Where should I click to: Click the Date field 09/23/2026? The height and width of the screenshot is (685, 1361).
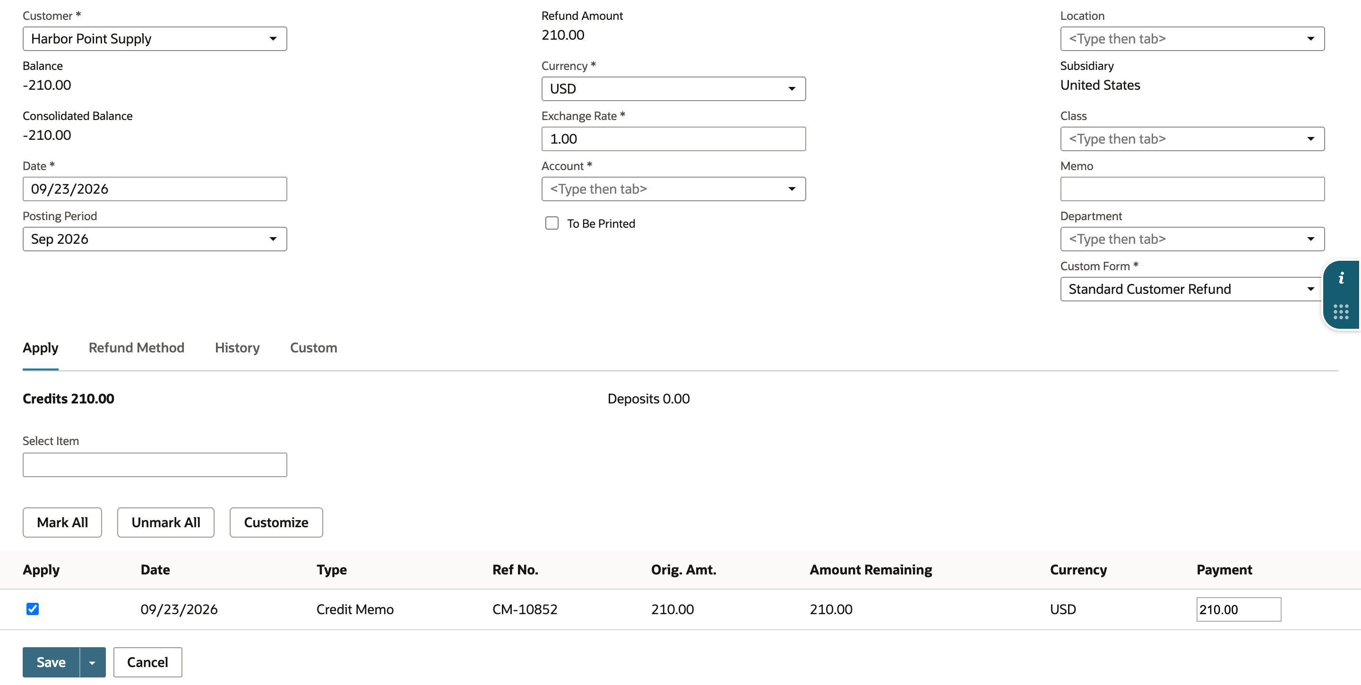(155, 189)
